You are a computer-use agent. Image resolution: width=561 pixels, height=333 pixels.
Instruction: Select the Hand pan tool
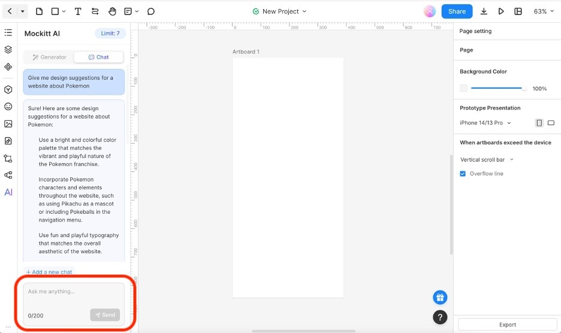pyautogui.click(x=112, y=11)
